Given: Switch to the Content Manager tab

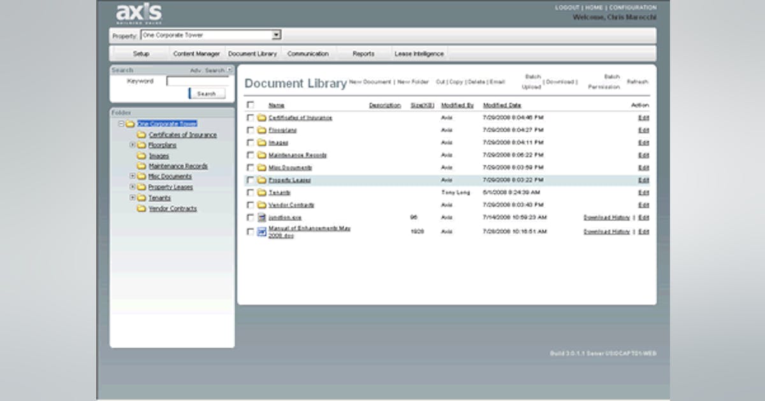Looking at the screenshot, I should (196, 54).
